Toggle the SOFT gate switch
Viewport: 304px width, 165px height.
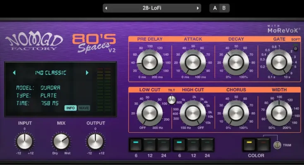(x=295, y=44)
